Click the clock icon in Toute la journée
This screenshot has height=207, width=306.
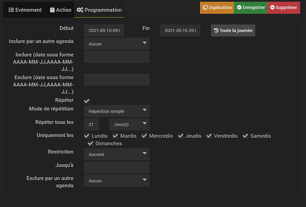216,30
